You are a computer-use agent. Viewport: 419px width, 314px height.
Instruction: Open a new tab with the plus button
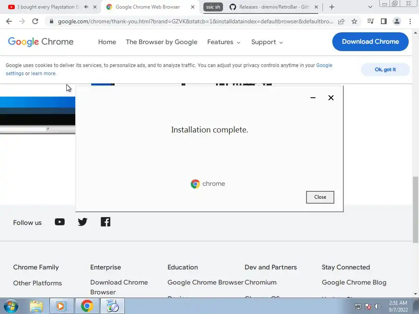tap(331, 7)
